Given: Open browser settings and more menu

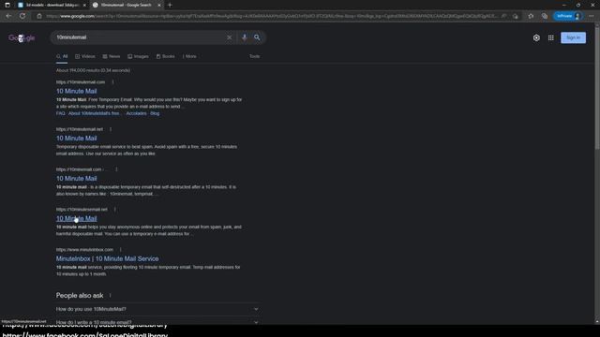Looking at the screenshot, I should (x=592, y=16).
